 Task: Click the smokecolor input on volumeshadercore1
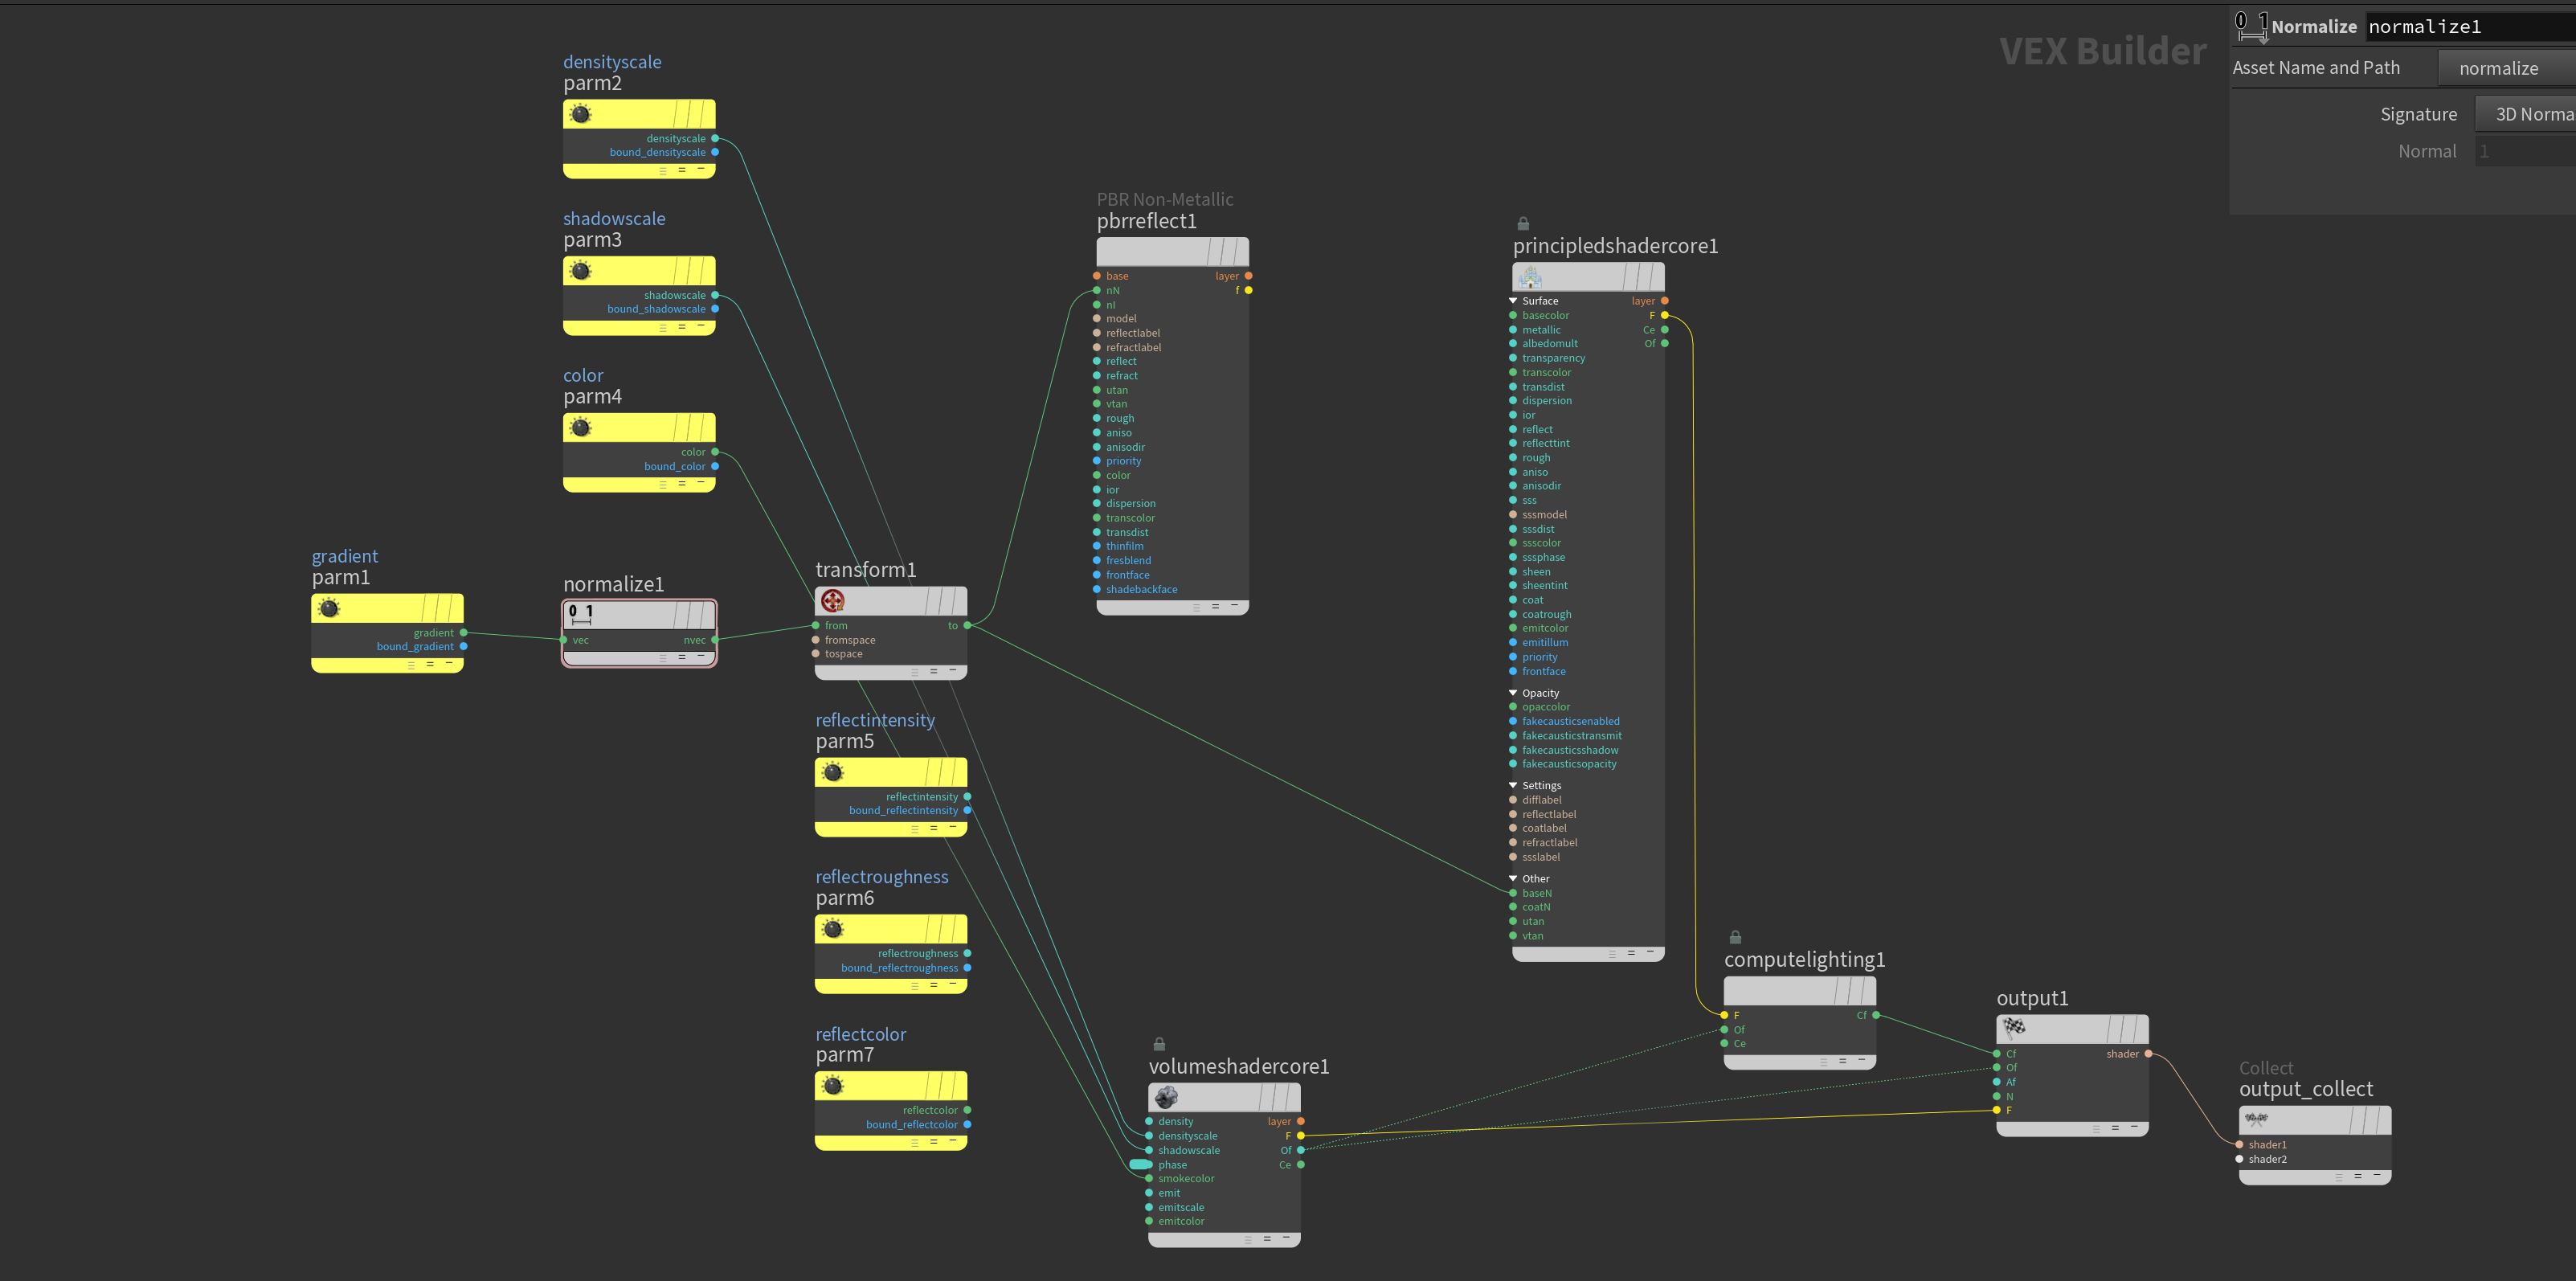[1149, 1178]
